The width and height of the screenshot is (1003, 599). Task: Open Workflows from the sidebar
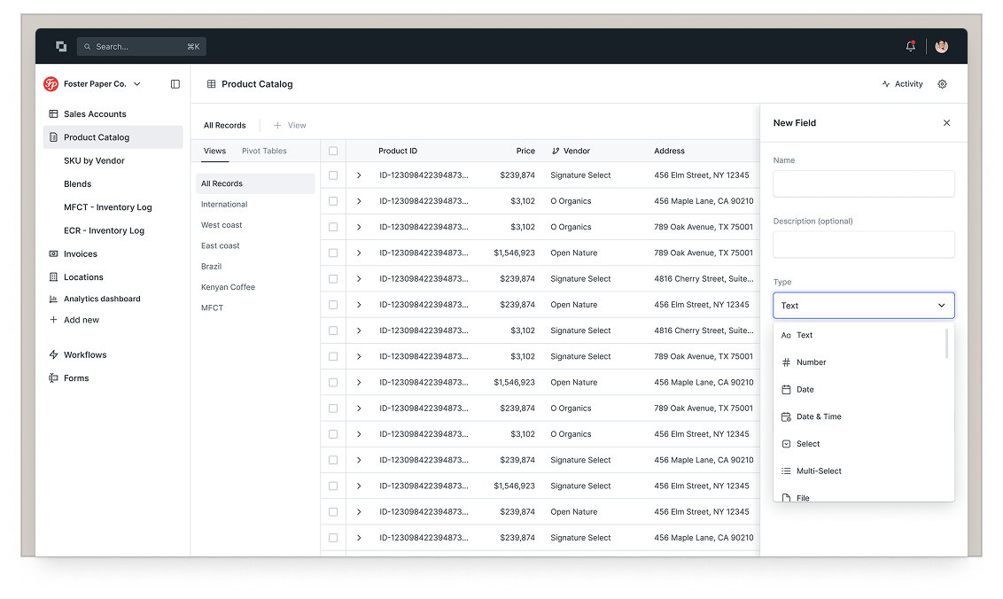tap(84, 354)
